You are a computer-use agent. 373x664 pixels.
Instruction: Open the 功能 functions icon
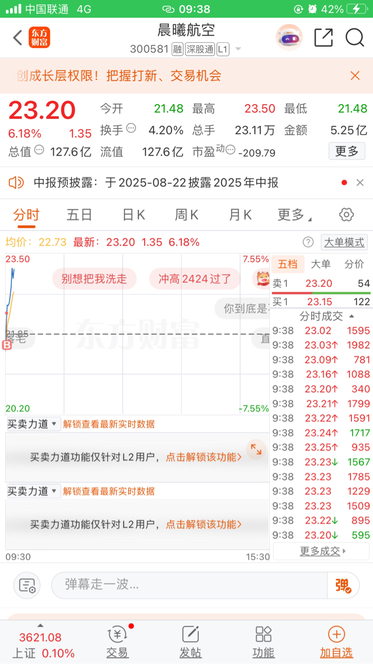pyautogui.click(x=263, y=643)
